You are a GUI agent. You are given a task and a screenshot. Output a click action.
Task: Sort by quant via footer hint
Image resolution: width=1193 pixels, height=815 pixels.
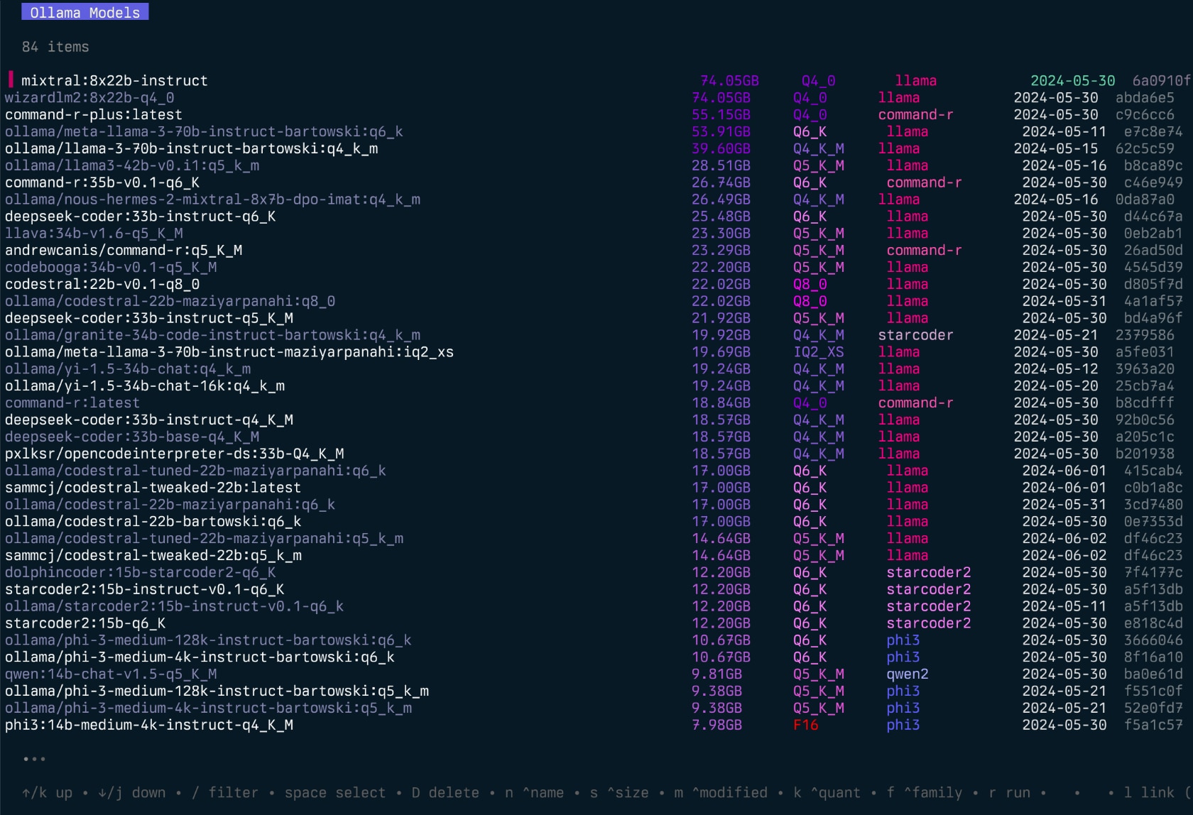pyautogui.click(x=827, y=793)
